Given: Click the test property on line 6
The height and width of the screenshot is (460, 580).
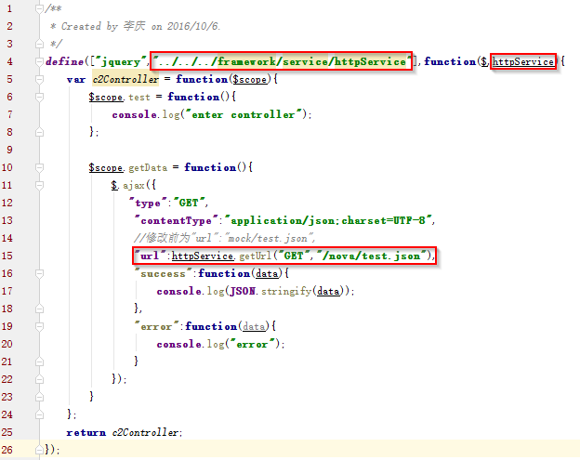Looking at the screenshot, I should pos(139,98).
